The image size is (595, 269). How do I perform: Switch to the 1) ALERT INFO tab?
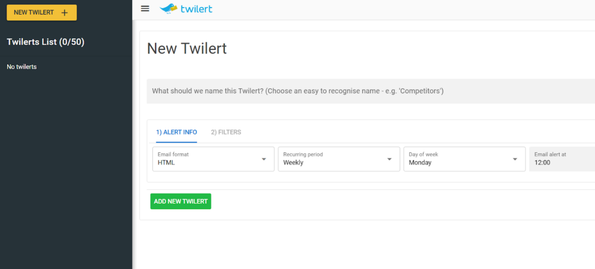click(x=177, y=132)
